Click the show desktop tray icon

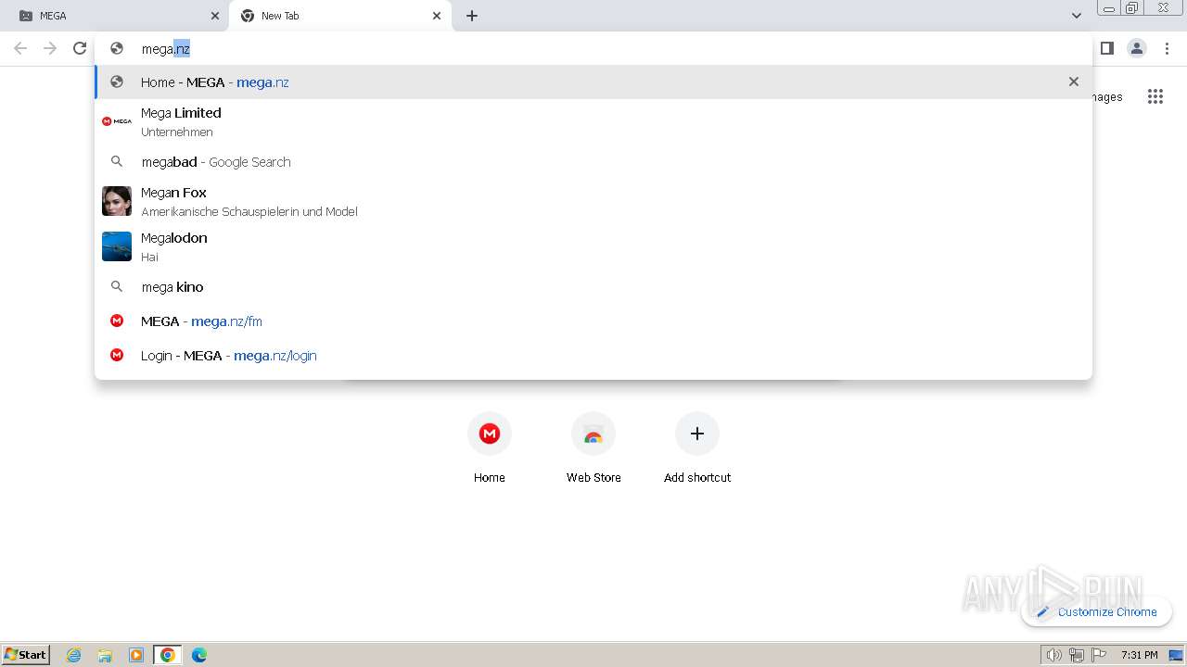coord(1177,655)
